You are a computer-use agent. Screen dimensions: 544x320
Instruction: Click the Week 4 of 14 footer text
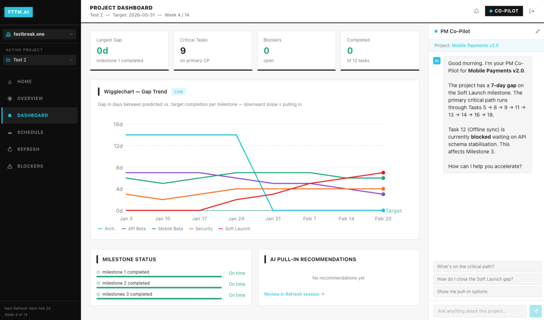[16, 315]
